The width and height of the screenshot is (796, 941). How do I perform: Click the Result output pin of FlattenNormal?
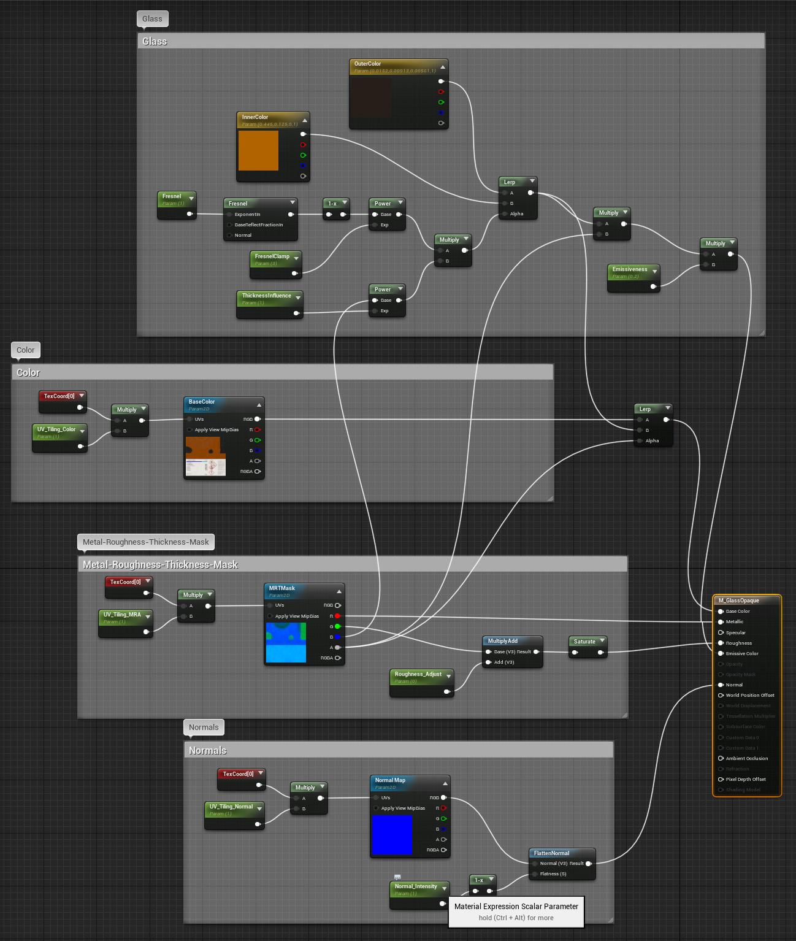coord(588,863)
